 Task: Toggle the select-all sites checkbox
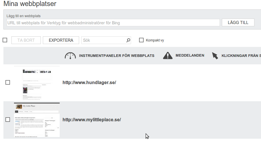pyautogui.click(x=5, y=40)
